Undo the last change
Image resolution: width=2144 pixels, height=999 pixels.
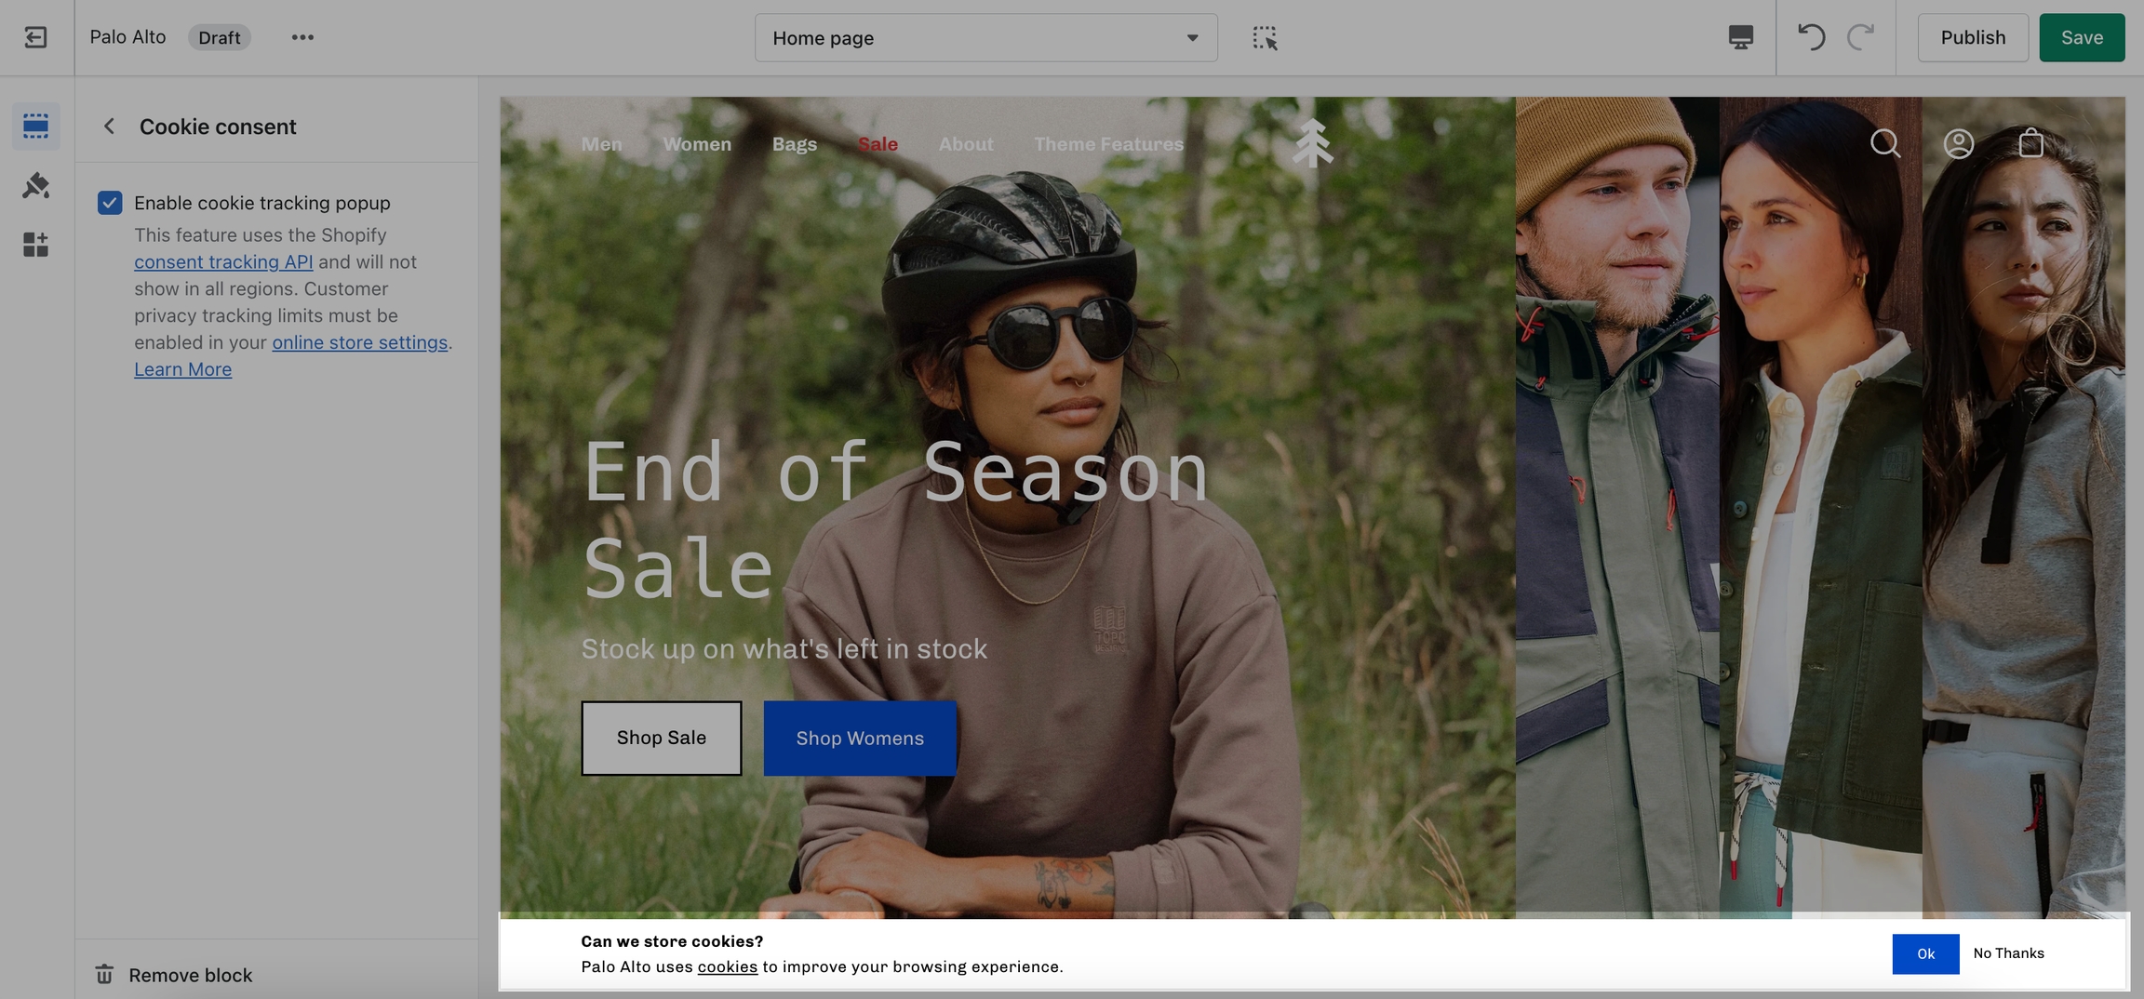click(x=1811, y=37)
